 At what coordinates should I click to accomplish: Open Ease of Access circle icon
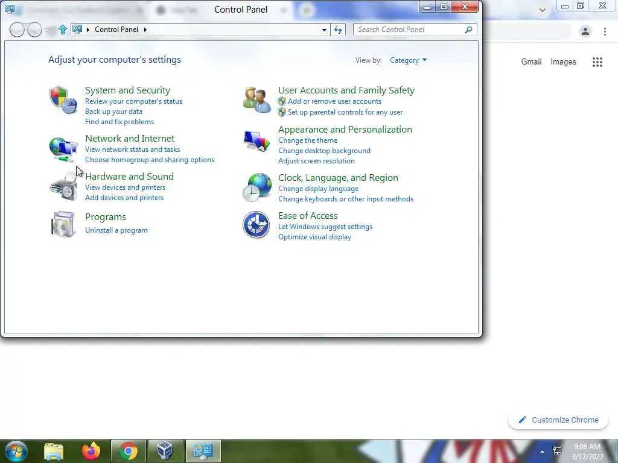tap(256, 225)
